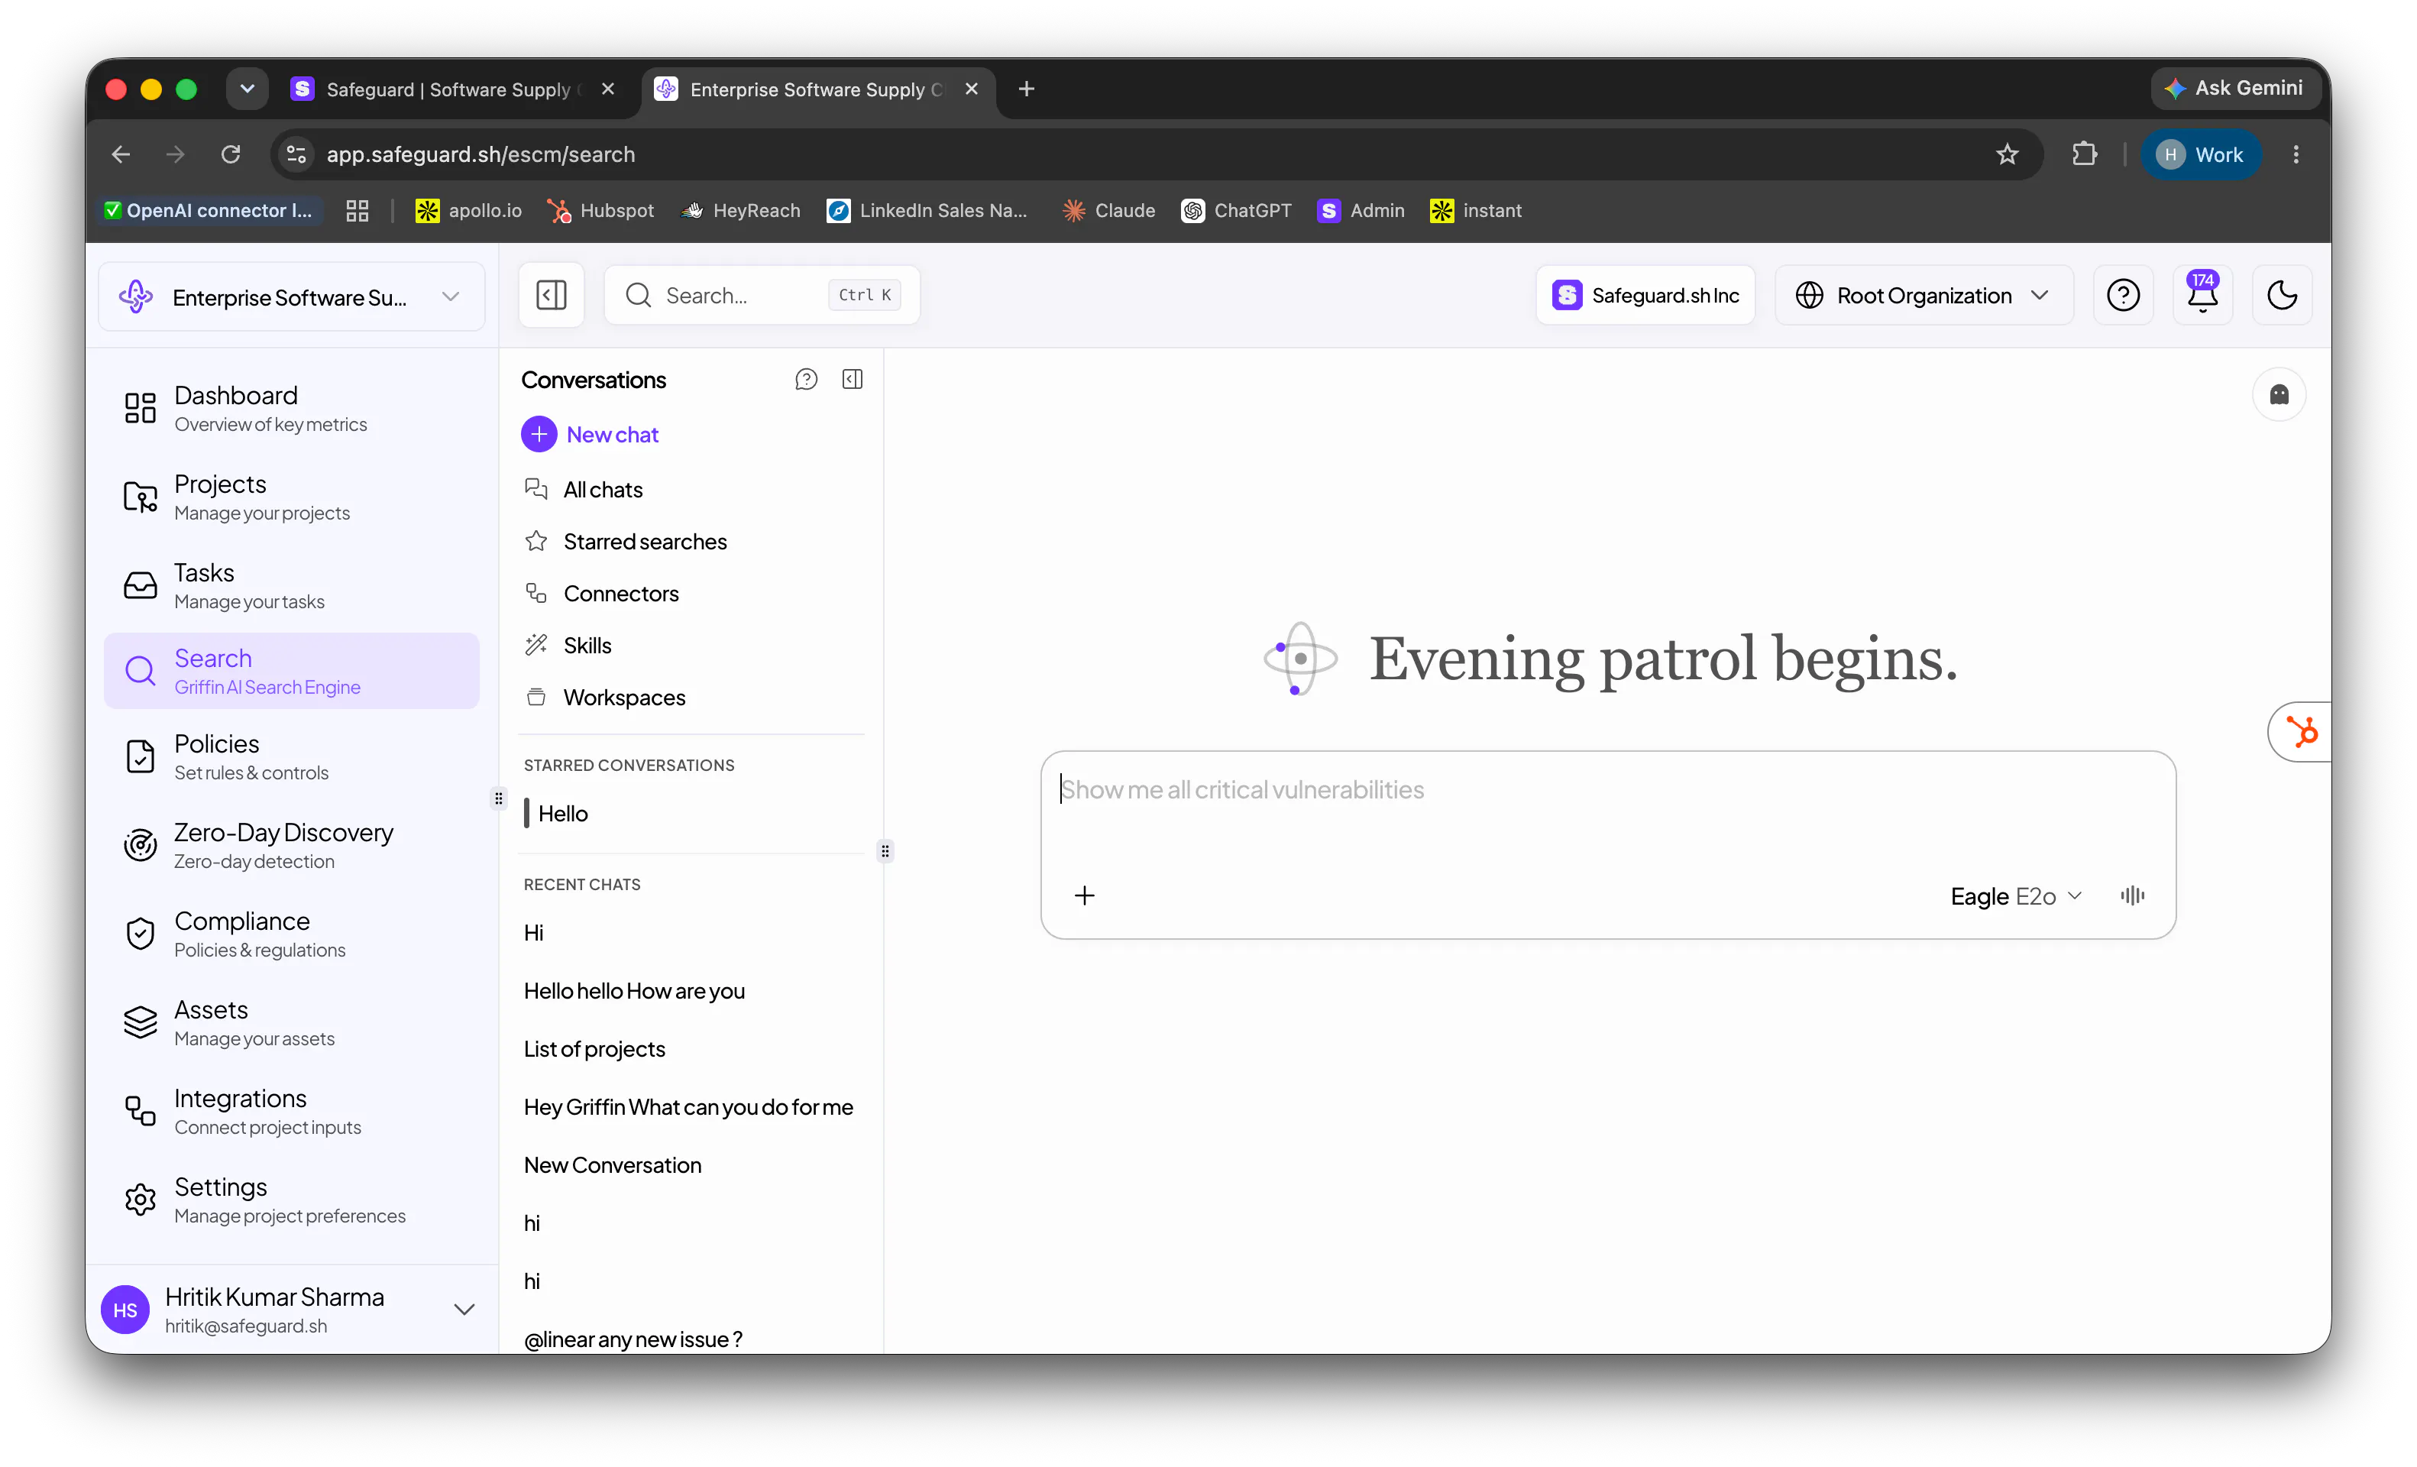Image resolution: width=2417 pixels, height=1467 pixels.
Task: Expand Enterprise Software Su... product switcher
Action: [291, 296]
